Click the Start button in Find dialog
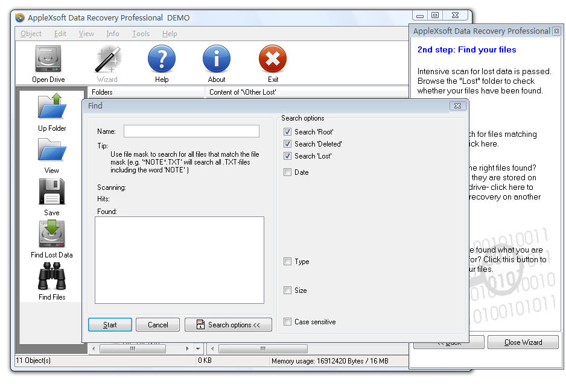The width and height of the screenshot is (566, 384). tap(110, 324)
